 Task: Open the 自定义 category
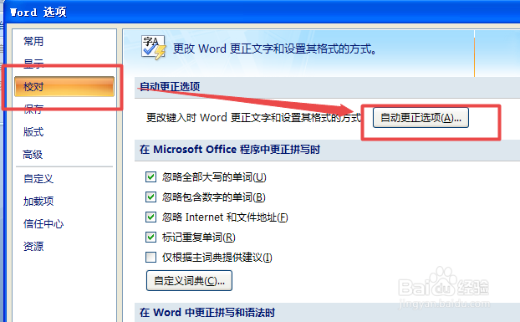[x=38, y=179]
